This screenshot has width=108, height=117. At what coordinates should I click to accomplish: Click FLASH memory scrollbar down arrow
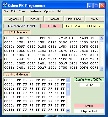[101, 68]
